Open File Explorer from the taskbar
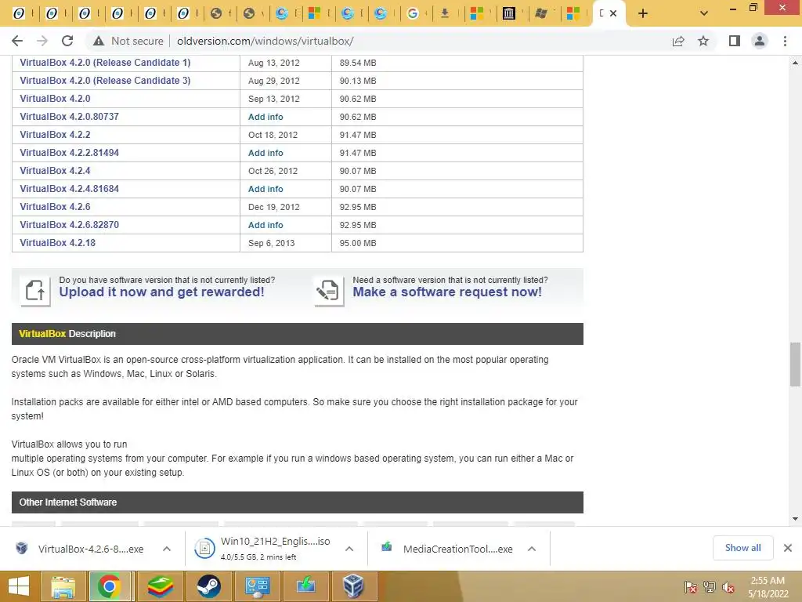The image size is (802, 602). [63, 586]
